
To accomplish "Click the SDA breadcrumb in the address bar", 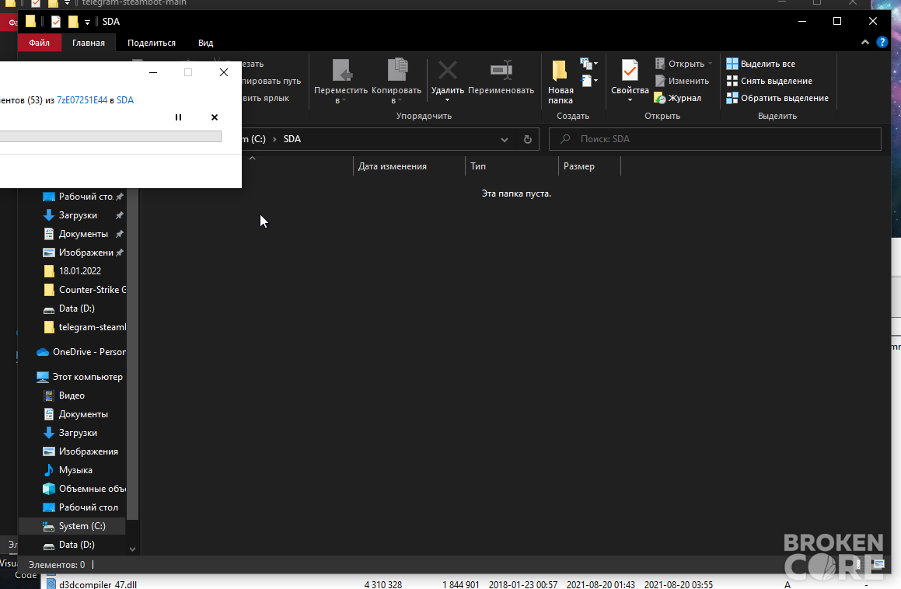I will (292, 139).
